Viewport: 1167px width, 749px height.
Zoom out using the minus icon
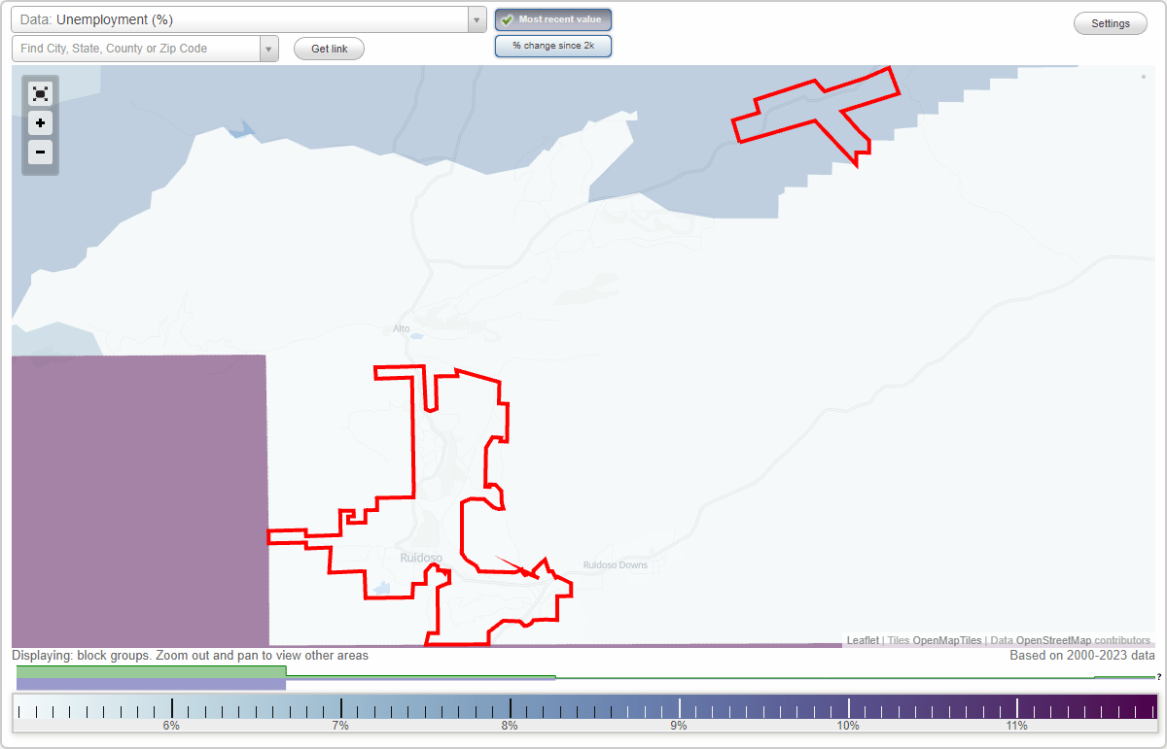(x=40, y=153)
